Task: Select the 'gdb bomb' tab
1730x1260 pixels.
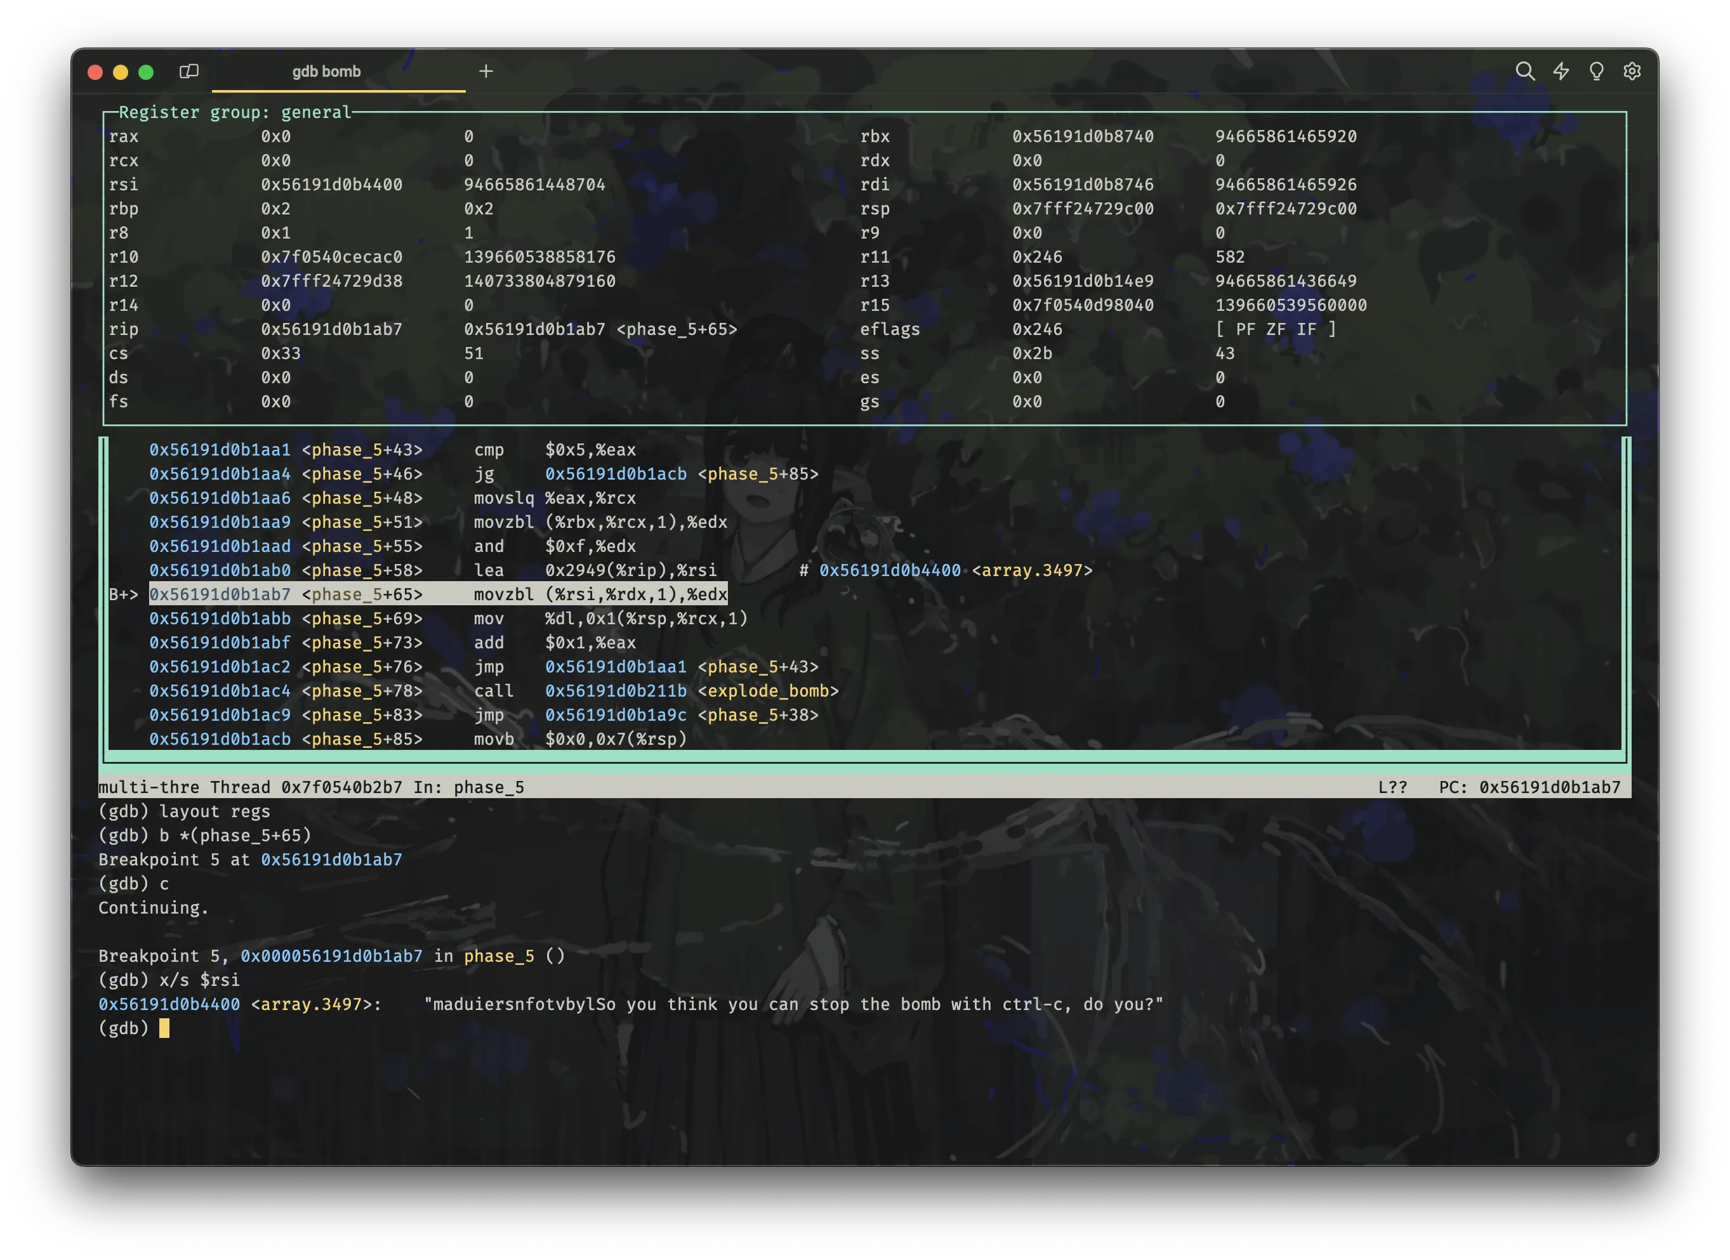Action: click(326, 71)
